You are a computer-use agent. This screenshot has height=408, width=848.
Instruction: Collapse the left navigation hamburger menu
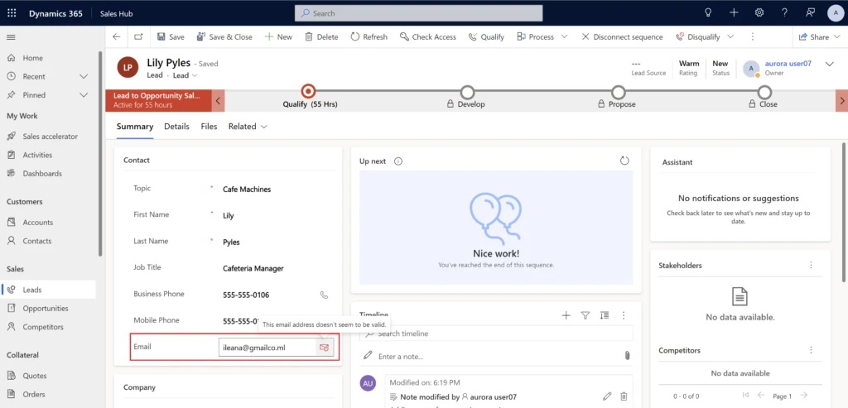(12, 37)
